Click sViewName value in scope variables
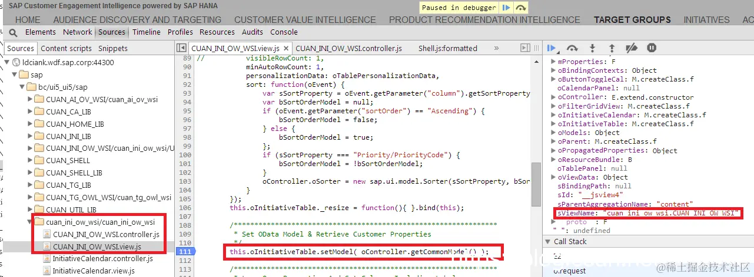The image size is (754, 277). tap(669, 213)
